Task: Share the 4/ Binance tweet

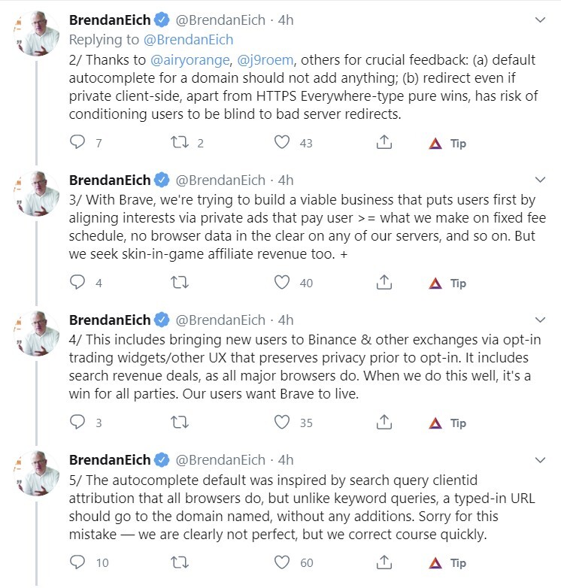Action: point(384,423)
